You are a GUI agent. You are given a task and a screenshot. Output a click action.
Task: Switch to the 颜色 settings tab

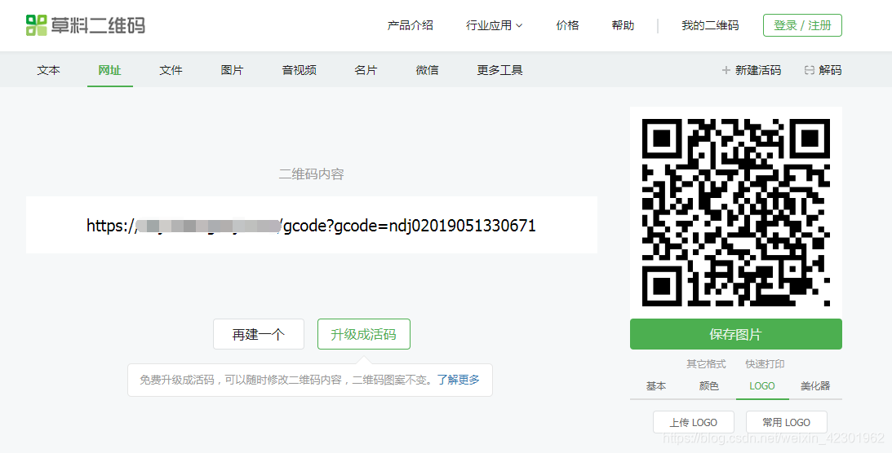709,386
